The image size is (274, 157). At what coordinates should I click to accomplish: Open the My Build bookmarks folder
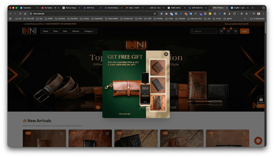coord(72,18)
